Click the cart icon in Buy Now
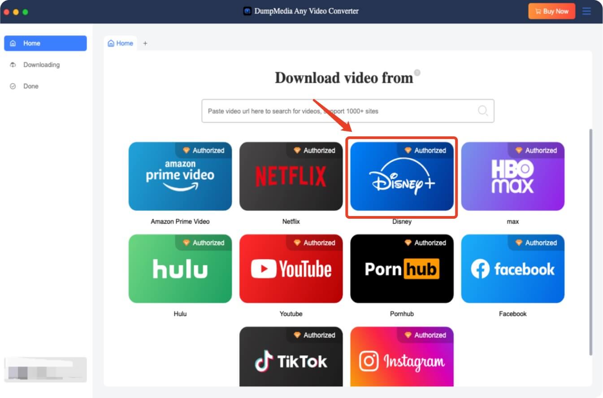 [538, 11]
